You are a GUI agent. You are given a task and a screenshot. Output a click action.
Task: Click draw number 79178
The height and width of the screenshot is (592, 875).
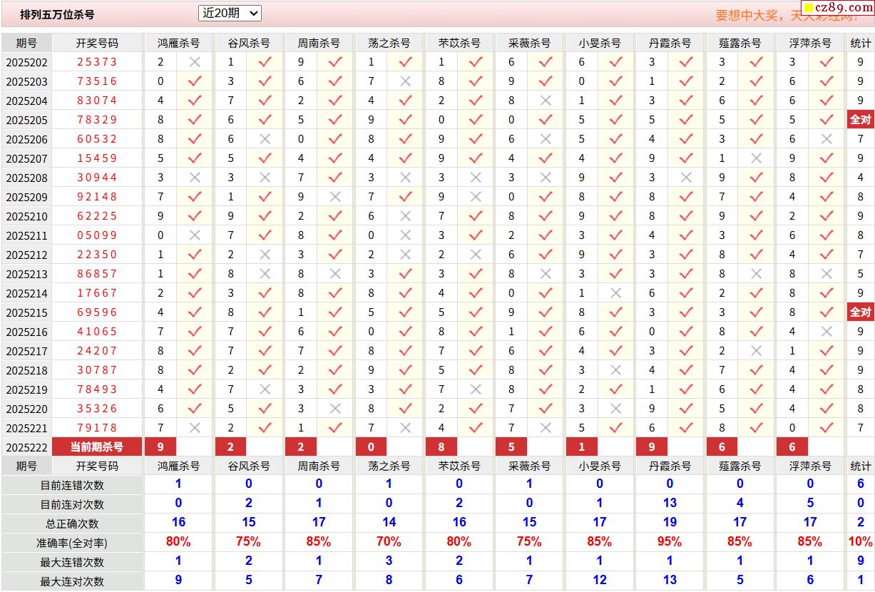[97, 428]
